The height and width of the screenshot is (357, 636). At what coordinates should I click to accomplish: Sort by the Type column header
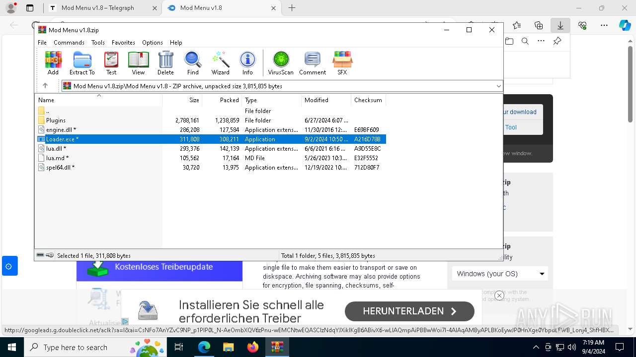272,100
